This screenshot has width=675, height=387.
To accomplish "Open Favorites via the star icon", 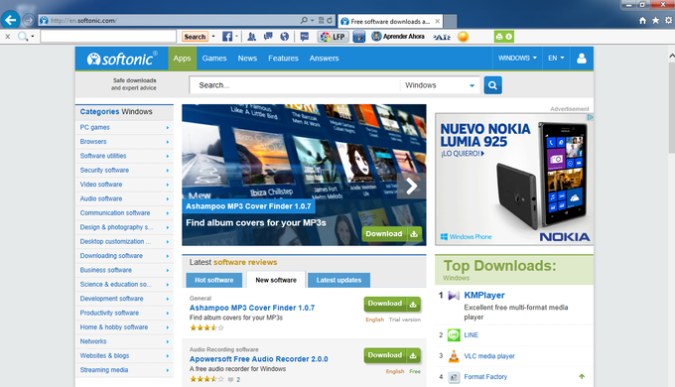I will [655, 20].
